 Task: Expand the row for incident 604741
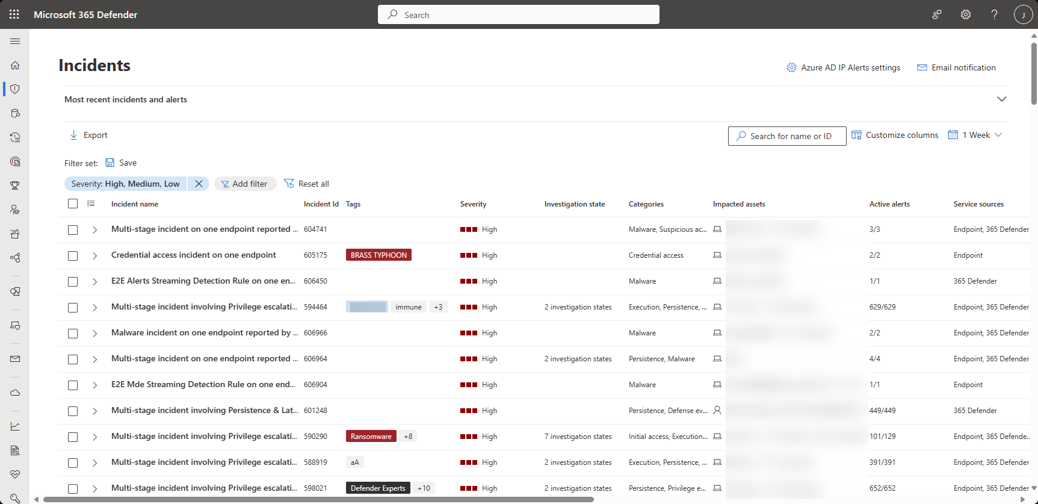(x=94, y=229)
